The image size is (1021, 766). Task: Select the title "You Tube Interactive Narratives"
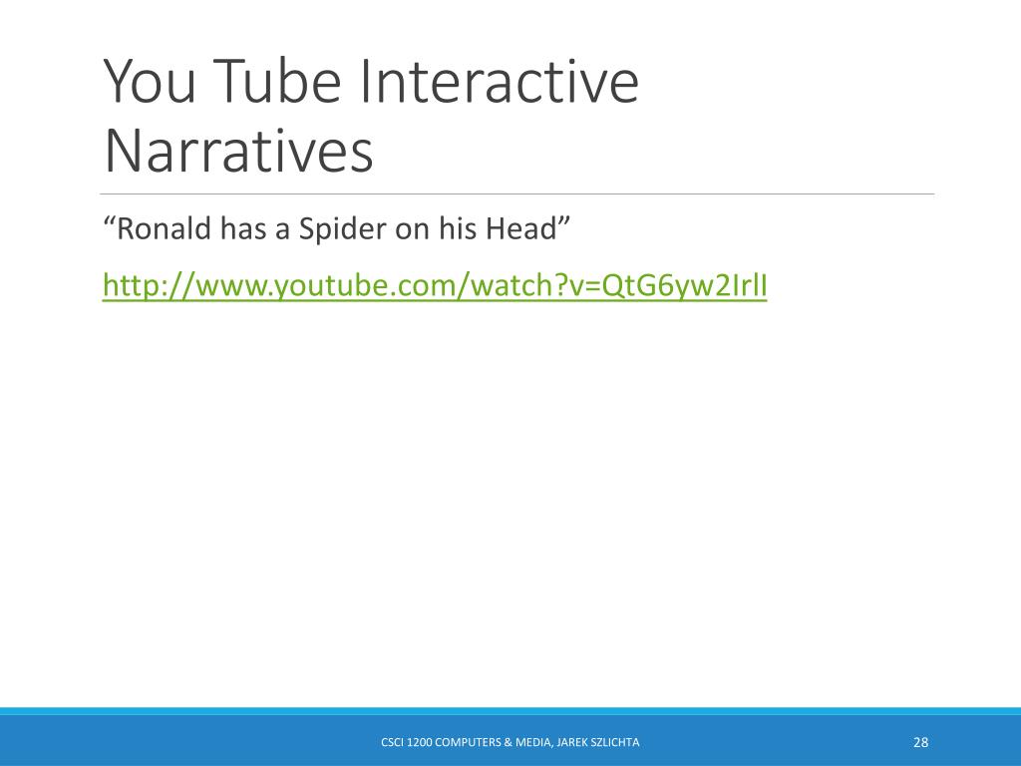(371, 116)
